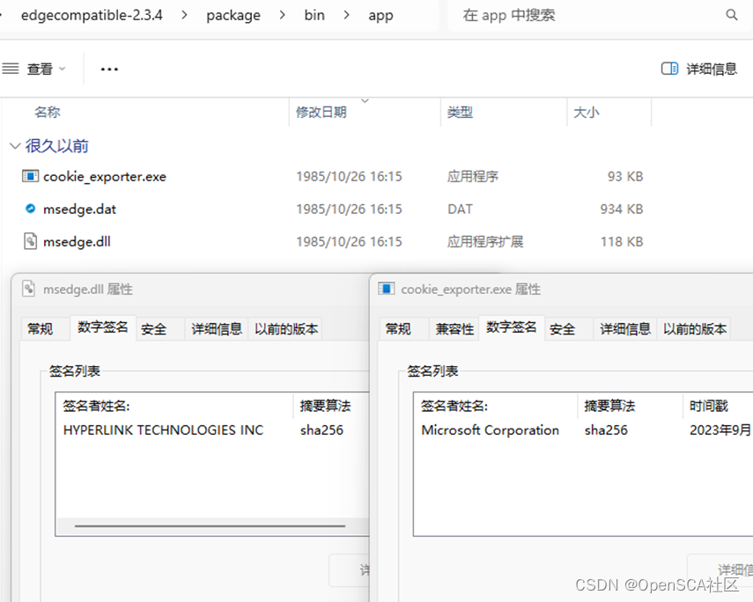Sort by 类型 column header
The height and width of the screenshot is (602, 753).
pos(460,113)
